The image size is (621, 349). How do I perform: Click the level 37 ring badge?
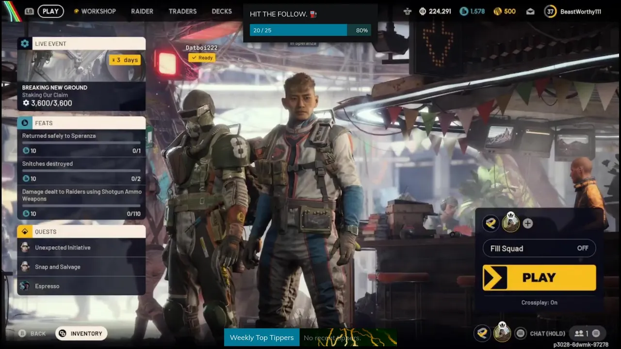tap(550, 11)
